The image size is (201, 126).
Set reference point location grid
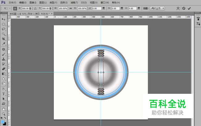click(x=15, y=8)
